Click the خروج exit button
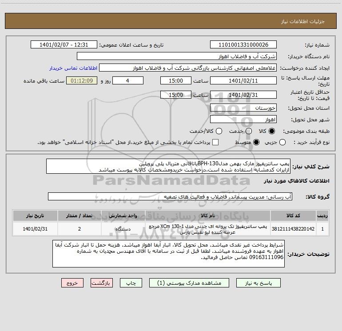 72,283
